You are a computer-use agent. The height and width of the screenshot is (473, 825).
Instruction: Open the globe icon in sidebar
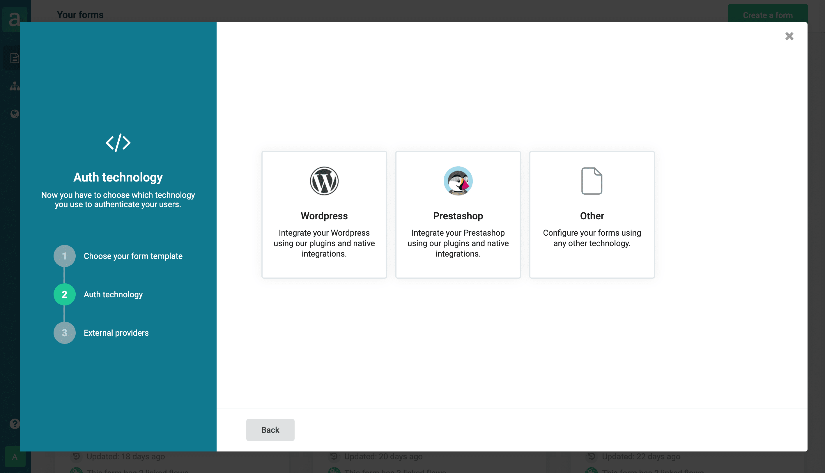click(15, 114)
